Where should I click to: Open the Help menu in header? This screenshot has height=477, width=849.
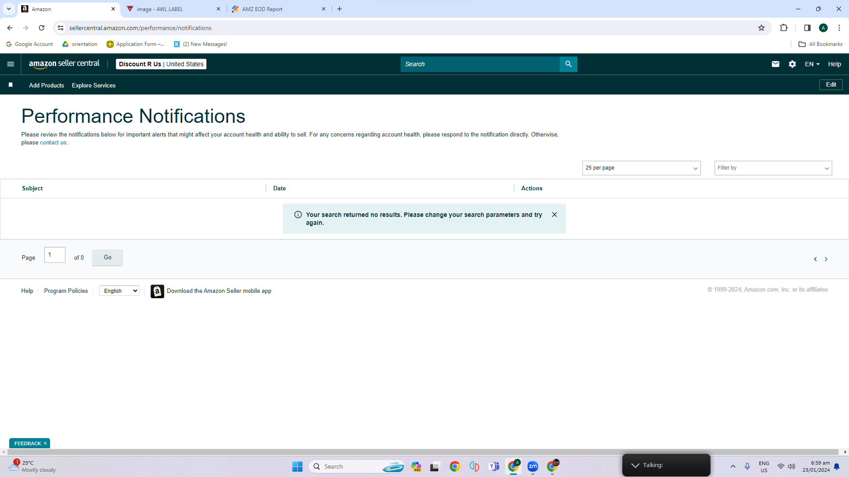pyautogui.click(x=834, y=64)
